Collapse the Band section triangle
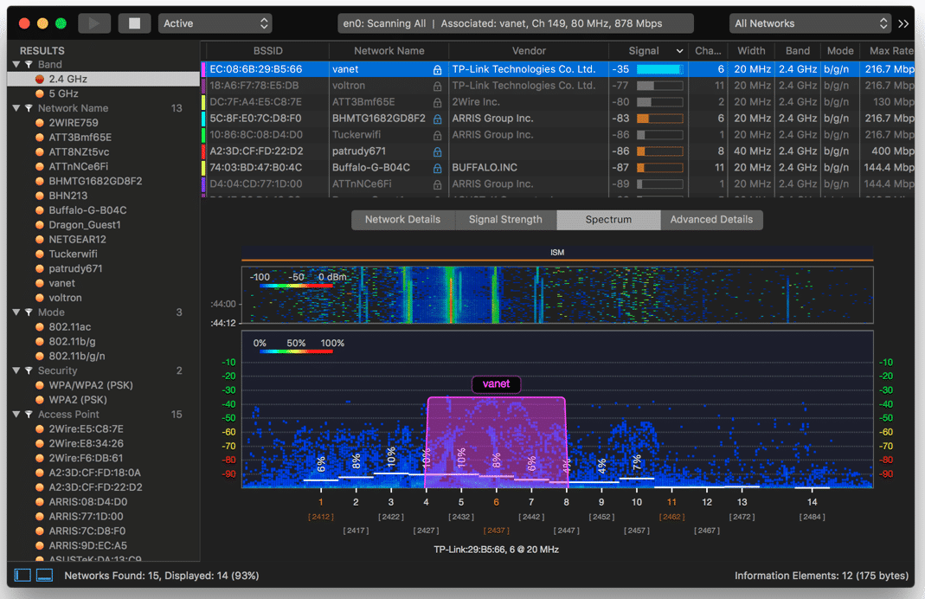 click(x=17, y=63)
